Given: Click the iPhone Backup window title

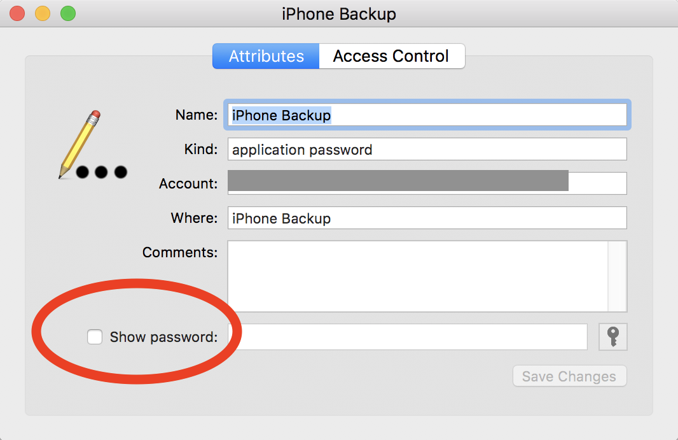Looking at the screenshot, I should 339,14.
